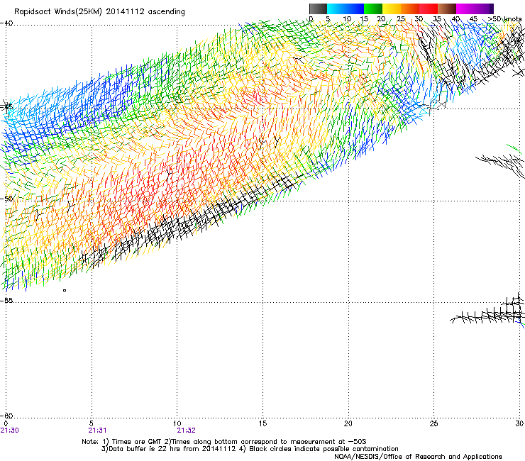
Task: Click the blue 10-15 knots legend color
Action: click(355, 9)
